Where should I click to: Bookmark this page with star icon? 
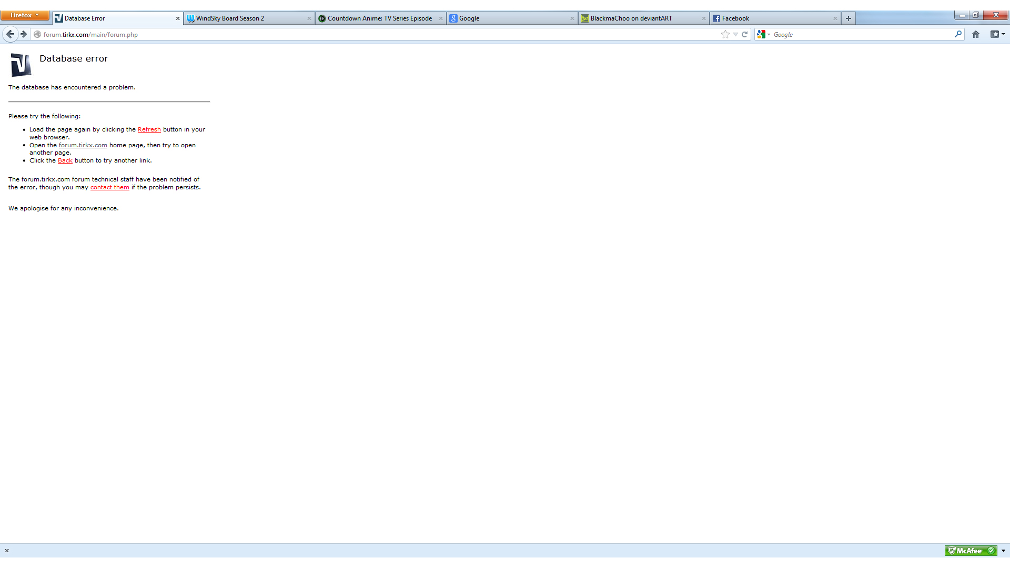click(725, 34)
